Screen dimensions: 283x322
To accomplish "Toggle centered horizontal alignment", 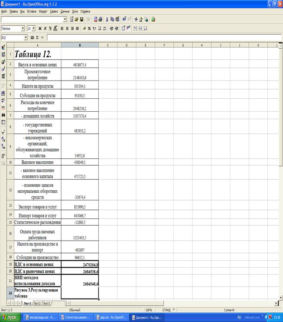I will coord(67,29).
